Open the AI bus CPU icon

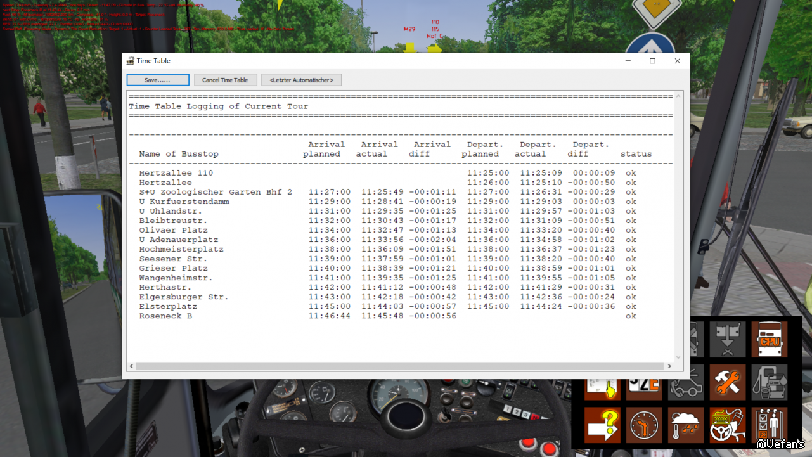click(770, 339)
